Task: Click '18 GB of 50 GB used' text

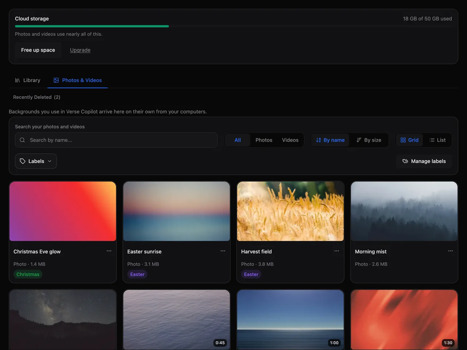Action: (427, 19)
